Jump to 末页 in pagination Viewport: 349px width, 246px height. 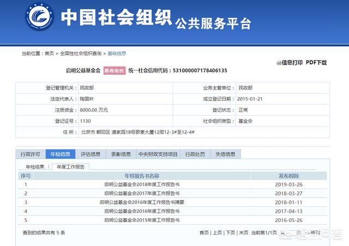pyautogui.click(x=243, y=233)
